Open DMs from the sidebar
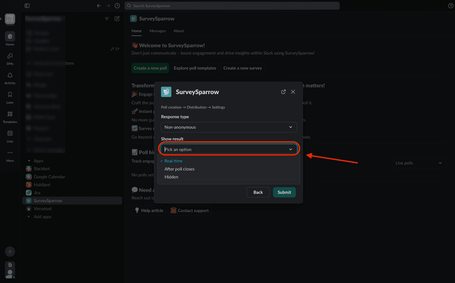 (x=10, y=56)
